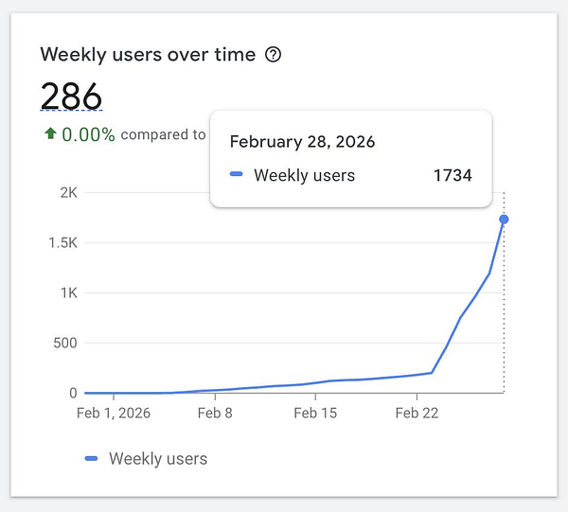Screen dimensions: 568x512
Task: Click the "Weekly users over time" title
Action: pyautogui.click(x=148, y=55)
